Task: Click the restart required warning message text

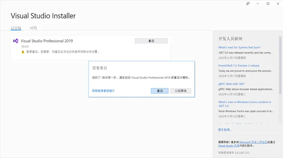Action: (63, 52)
